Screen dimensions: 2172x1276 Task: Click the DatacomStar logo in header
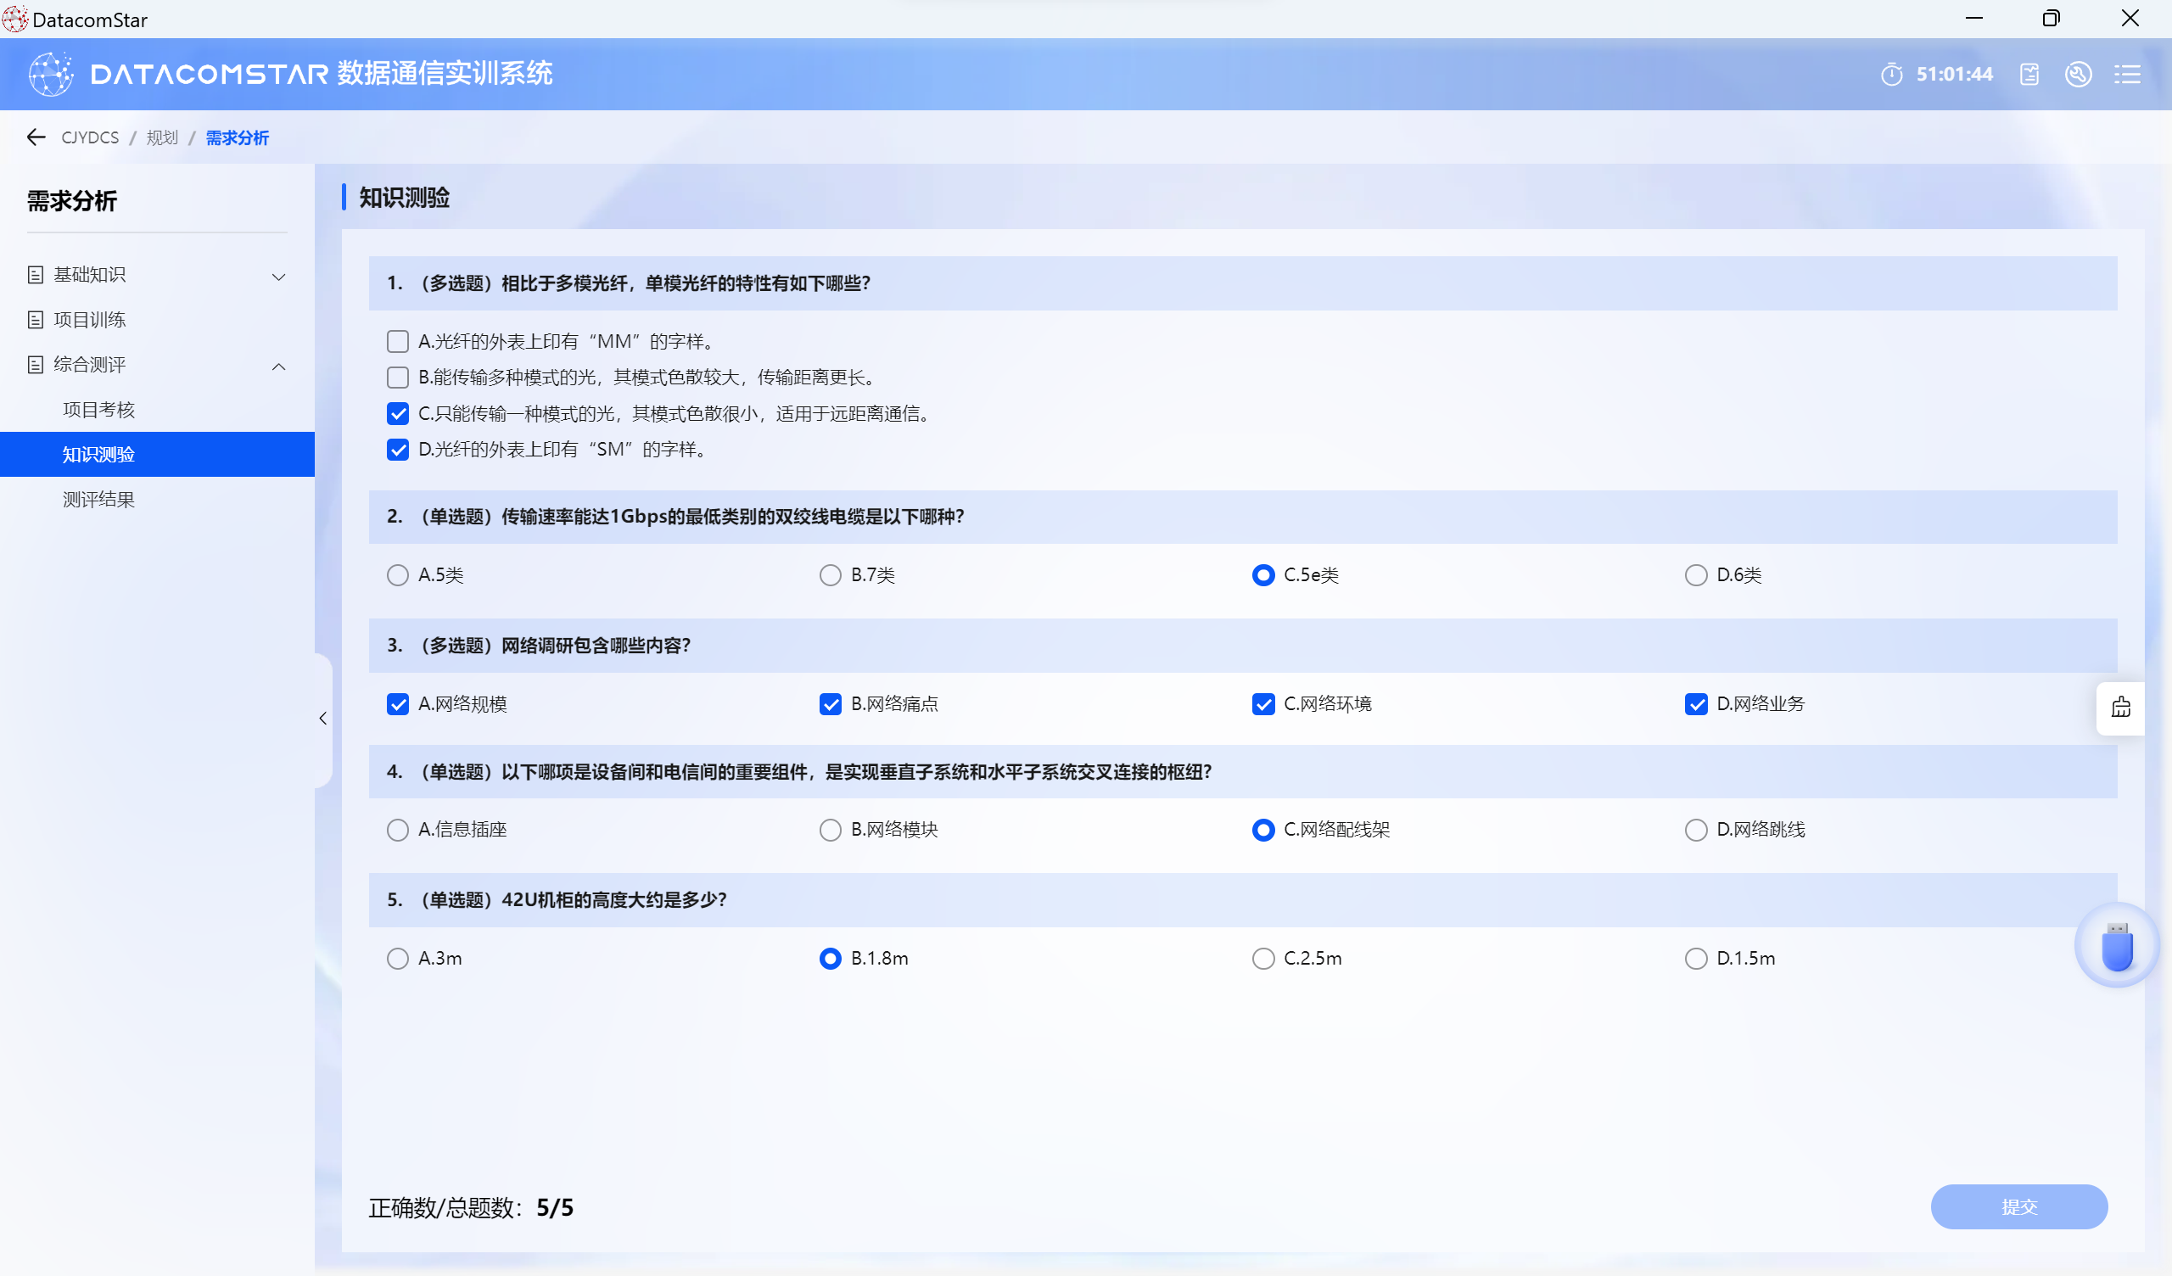(51, 74)
